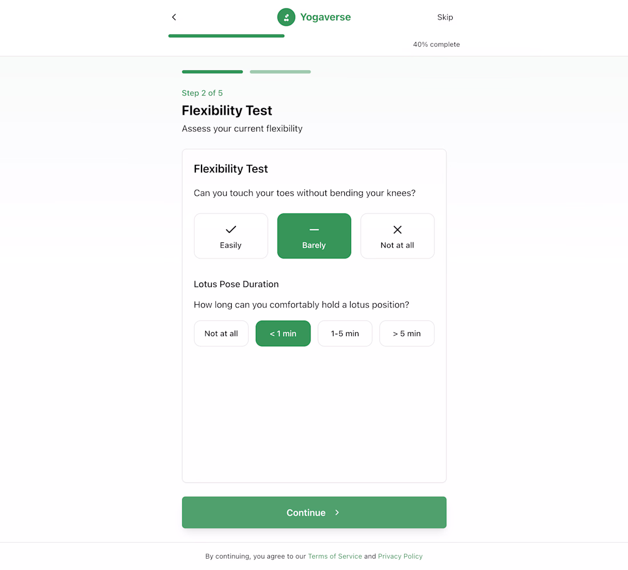
Task: Select the Easily flexibility option
Action: [231, 236]
